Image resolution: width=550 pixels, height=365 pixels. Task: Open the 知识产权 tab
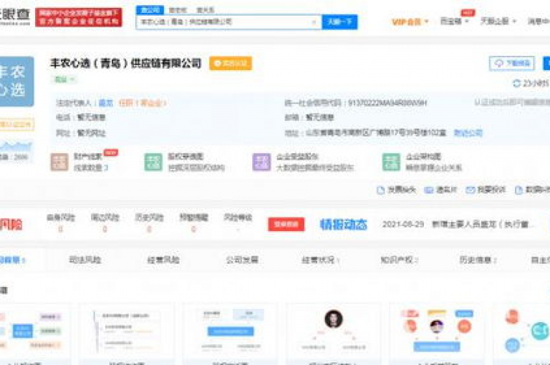pyautogui.click(x=399, y=260)
